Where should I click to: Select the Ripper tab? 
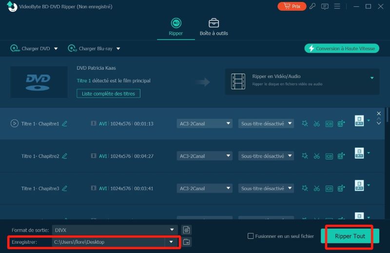175,27
